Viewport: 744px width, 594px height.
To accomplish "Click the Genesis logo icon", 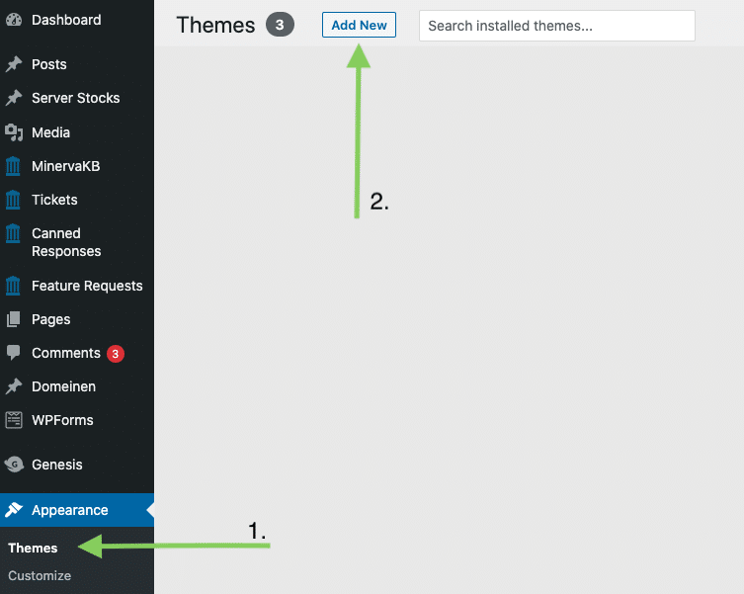I will click(14, 465).
